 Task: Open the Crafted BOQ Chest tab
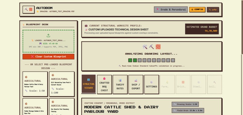(x=104, y=85)
